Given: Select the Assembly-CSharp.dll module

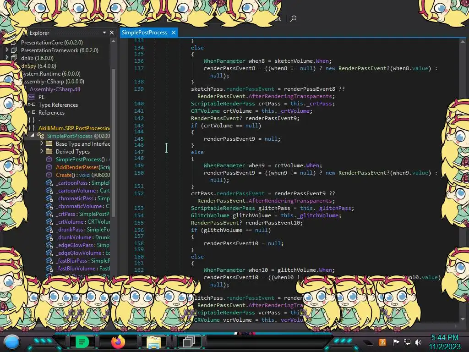Looking at the screenshot, I should pos(55,89).
